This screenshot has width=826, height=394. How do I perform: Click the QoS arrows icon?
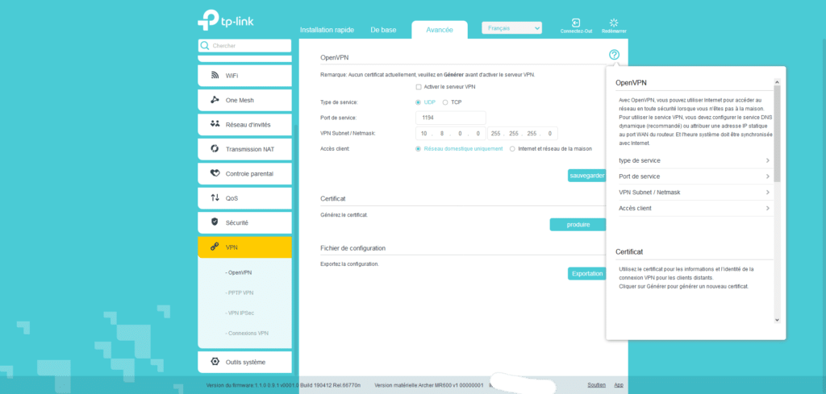point(215,197)
